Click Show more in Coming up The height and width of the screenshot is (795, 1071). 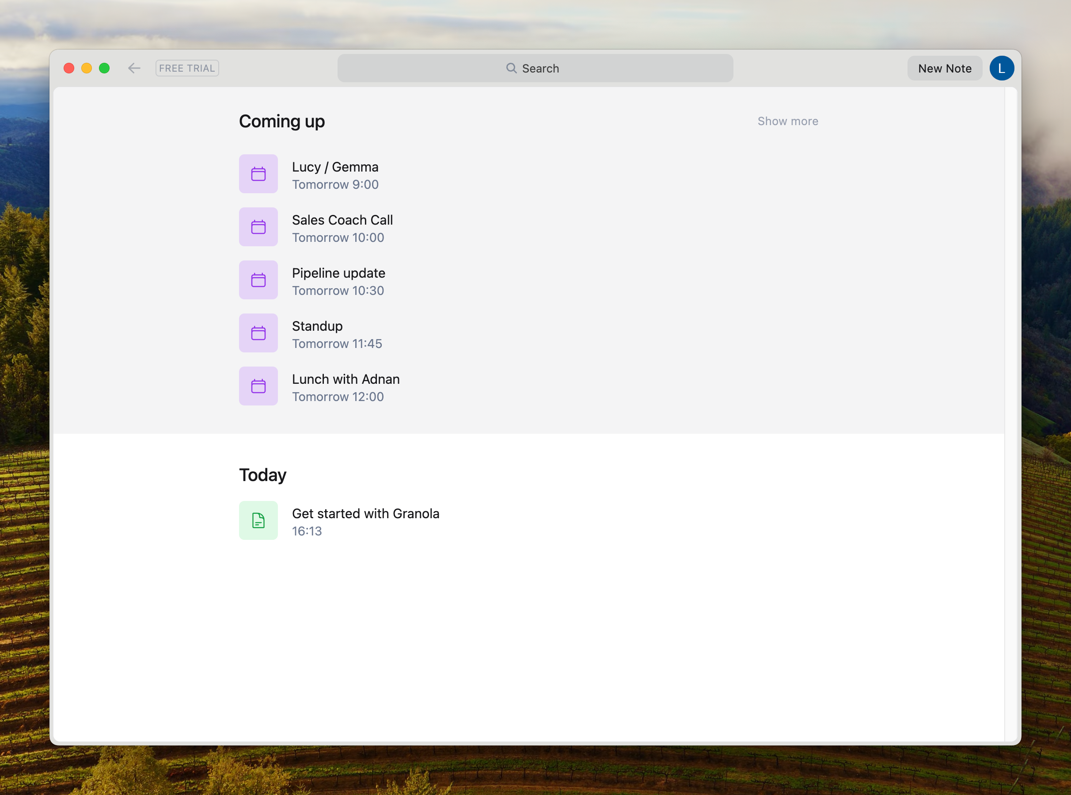[788, 121]
